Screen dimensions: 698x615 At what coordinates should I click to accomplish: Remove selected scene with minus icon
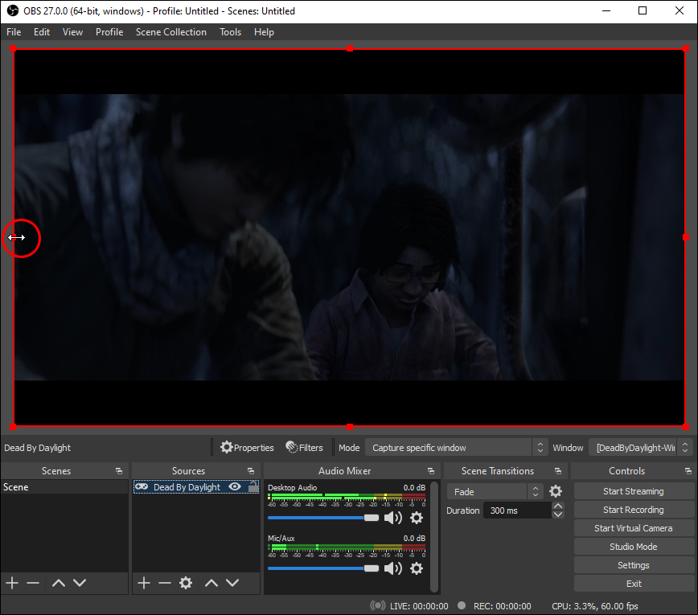[x=33, y=583]
